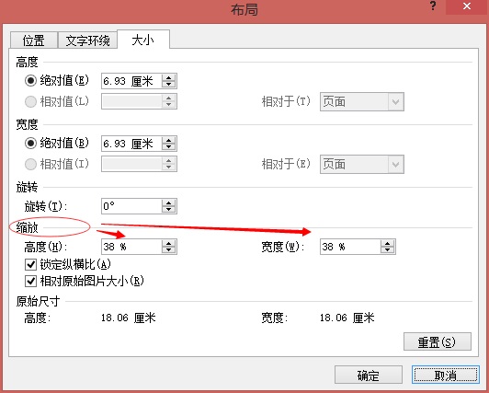Click the 宽度 absolute value 6.93 厘米 field
The image size is (489, 393).
point(131,144)
